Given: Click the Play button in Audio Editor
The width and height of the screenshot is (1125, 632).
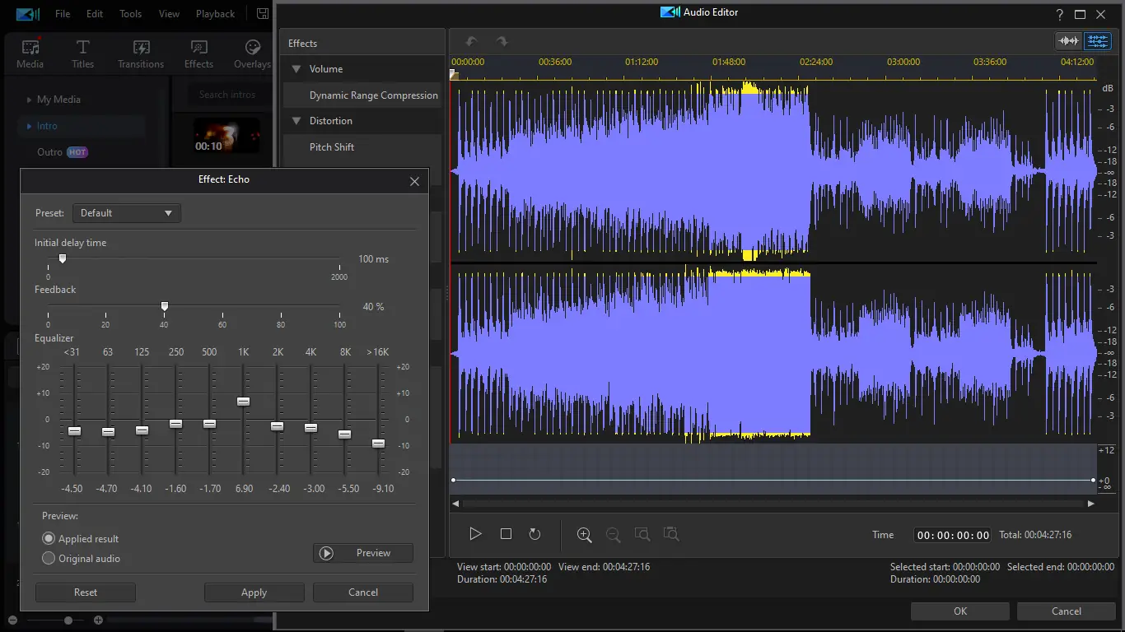Looking at the screenshot, I should click(475, 534).
